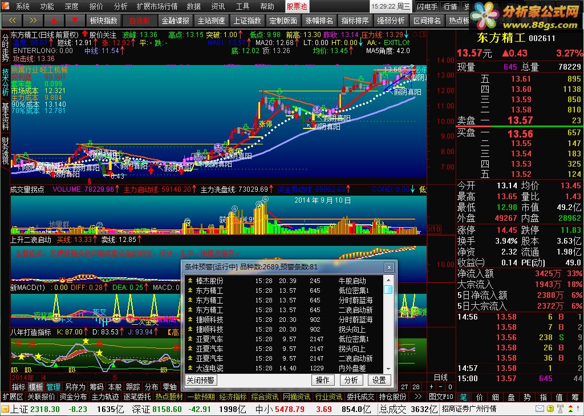The width and height of the screenshot is (584, 416).
Task: Click the red down triangle toolbar button
Action: [75, 21]
